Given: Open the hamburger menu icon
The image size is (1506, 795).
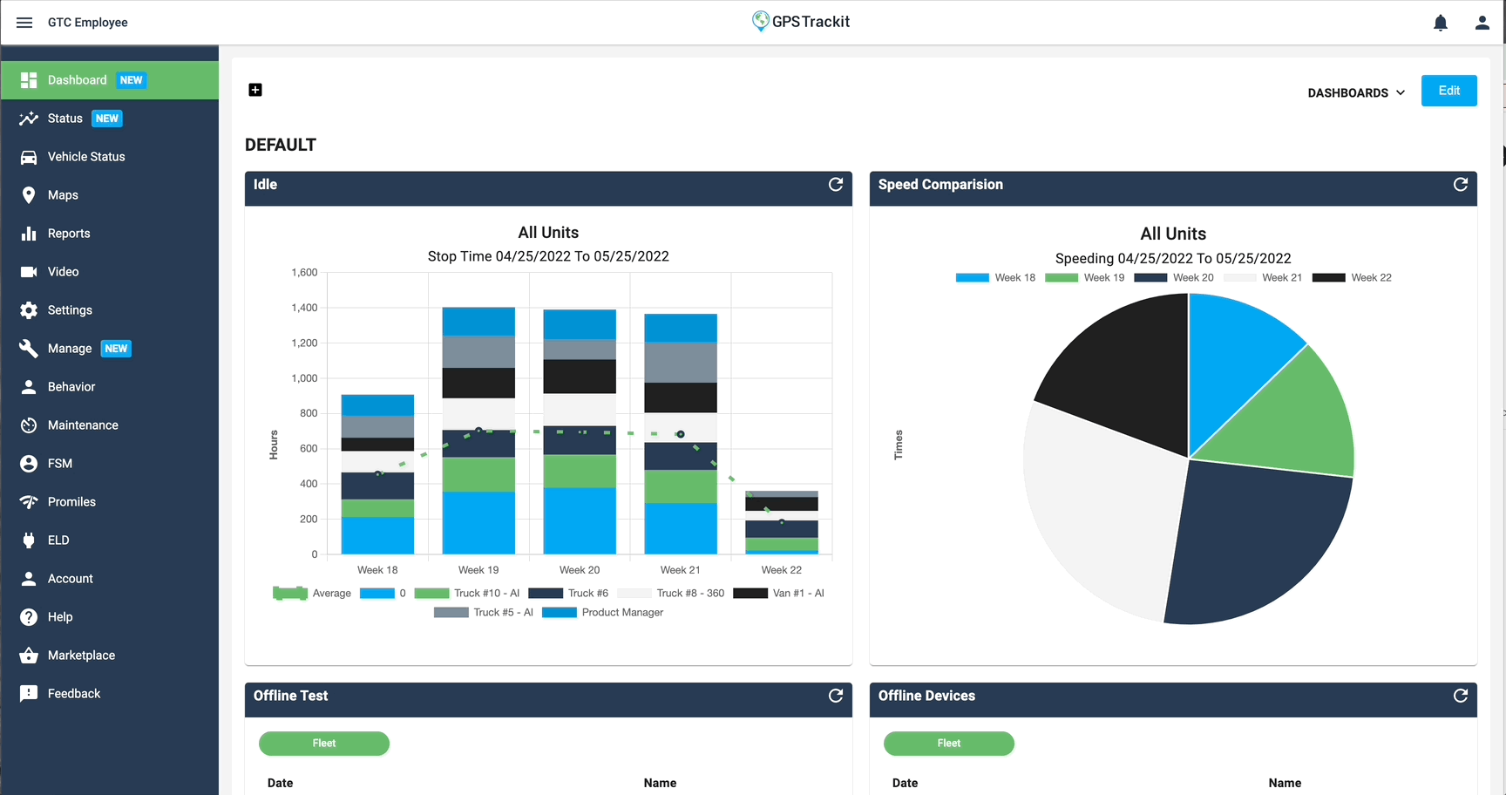Looking at the screenshot, I should [x=24, y=23].
